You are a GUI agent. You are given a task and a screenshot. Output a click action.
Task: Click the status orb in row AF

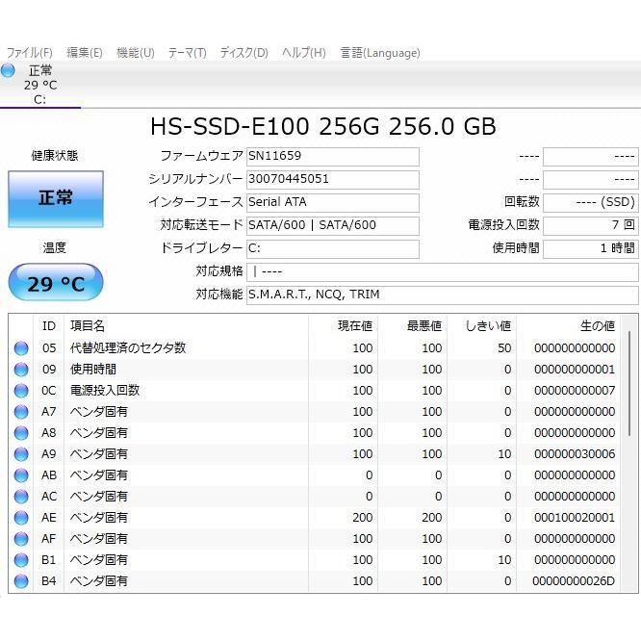21,539
